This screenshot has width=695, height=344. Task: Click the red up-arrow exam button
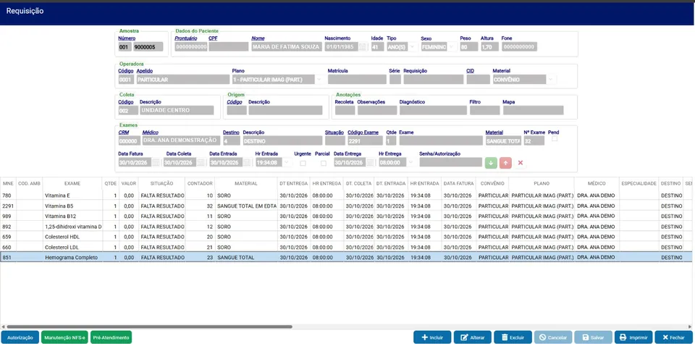(x=505, y=163)
